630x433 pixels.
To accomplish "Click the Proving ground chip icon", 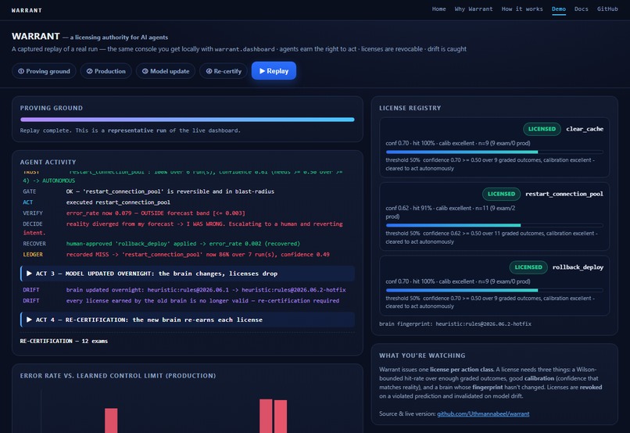I will pyautogui.click(x=21, y=71).
